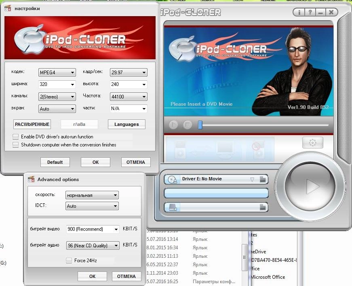
Task: Click the greyed глава button
Action: click(79, 124)
